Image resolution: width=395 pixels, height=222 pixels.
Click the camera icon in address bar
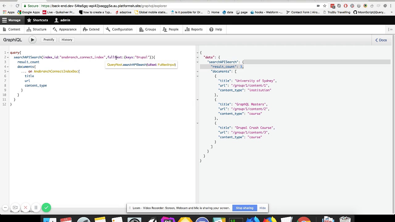click(318, 6)
